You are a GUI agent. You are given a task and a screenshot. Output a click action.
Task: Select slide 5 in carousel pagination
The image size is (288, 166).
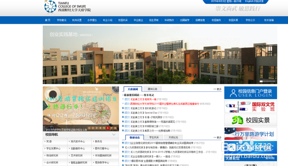(104, 128)
